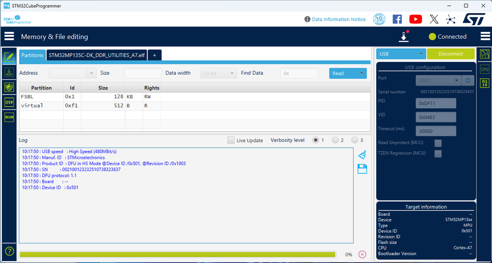Viewport: 492px width, 263px height.
Task: Switch to STM32MP135C-DK_DDR_UTILITIES_A7.elf tab
Action: [97, 55]
